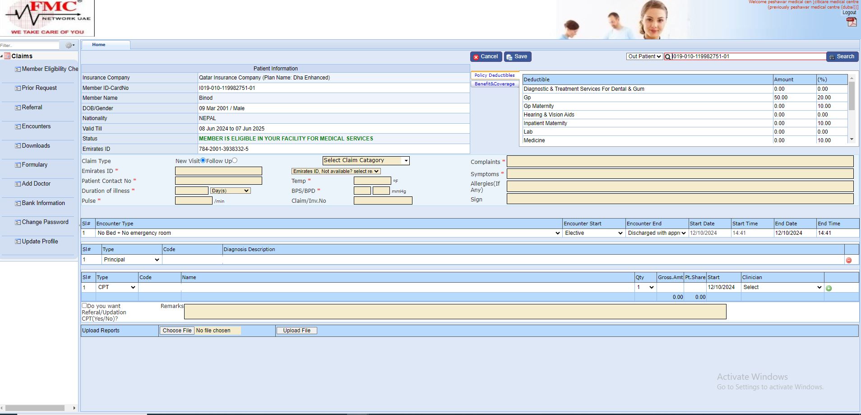
Task: Click the horizontal scrollbar under the sidebar
Action: pyautogui.click(x=35, y=408)
